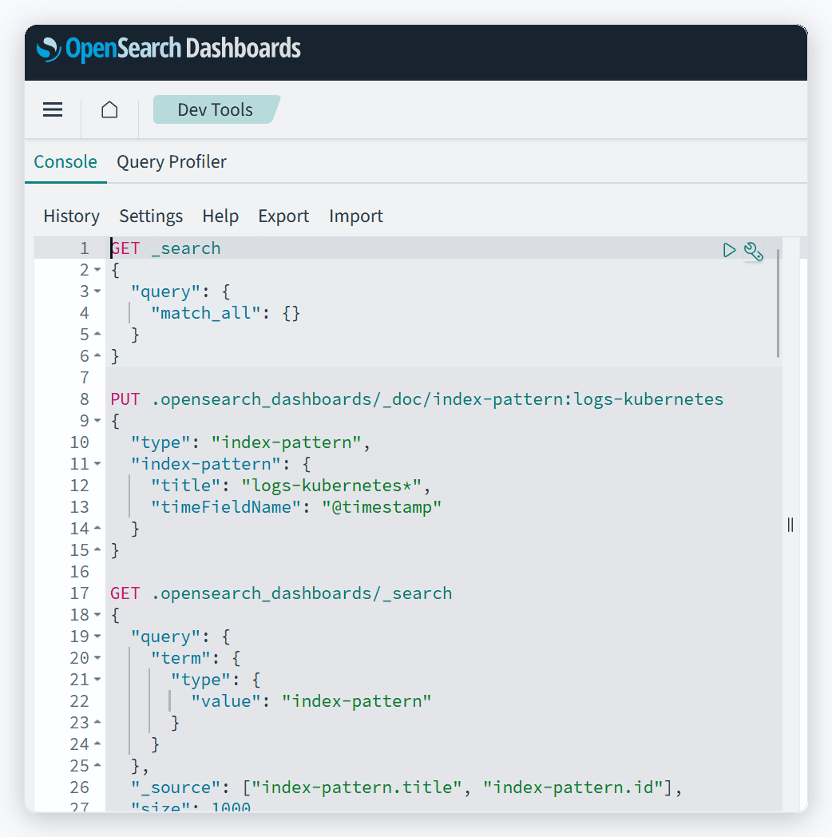Click the "term" key on line 20

[x=180, y=658]
